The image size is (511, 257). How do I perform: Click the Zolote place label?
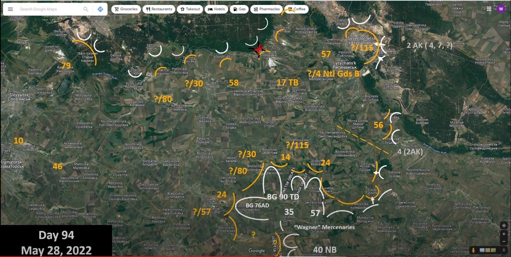pos(372,191)
